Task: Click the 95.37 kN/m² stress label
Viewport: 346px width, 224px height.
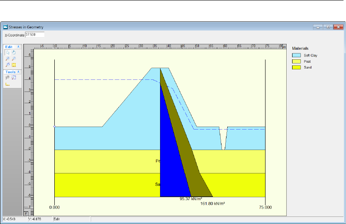Action: coord(191,199)
